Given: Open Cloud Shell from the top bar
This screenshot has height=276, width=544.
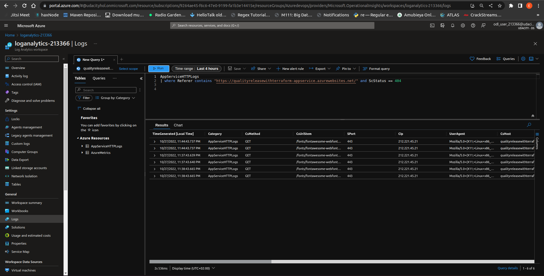Looking at the screenshot, I should point(432,25).
